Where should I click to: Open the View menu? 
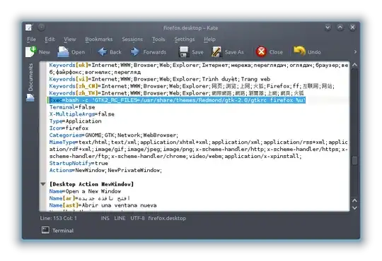pos(70,39)
